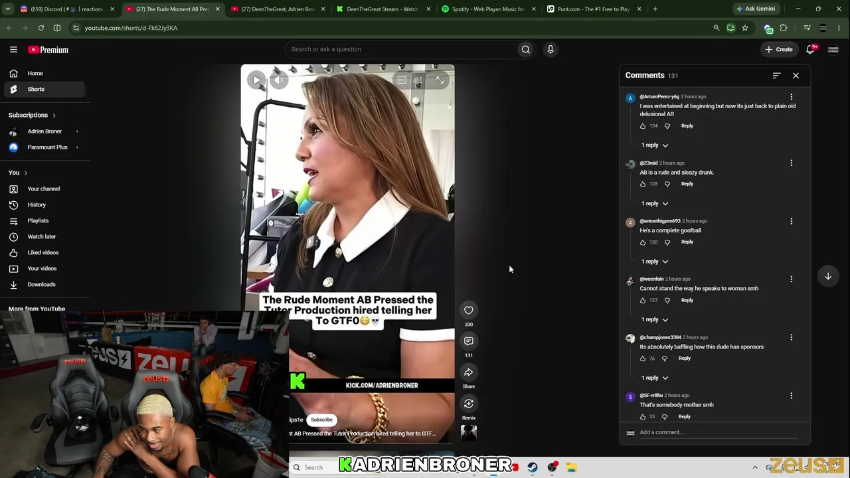850x478 pixels.
Task: Expand 1 reply under @23raid comment
Action: [655, 204]
